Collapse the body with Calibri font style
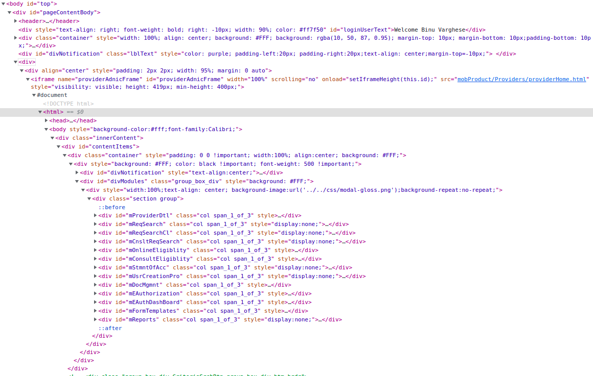Image resolution: width=593 pixels, height=376 pixels. click(x=46, y=129)
